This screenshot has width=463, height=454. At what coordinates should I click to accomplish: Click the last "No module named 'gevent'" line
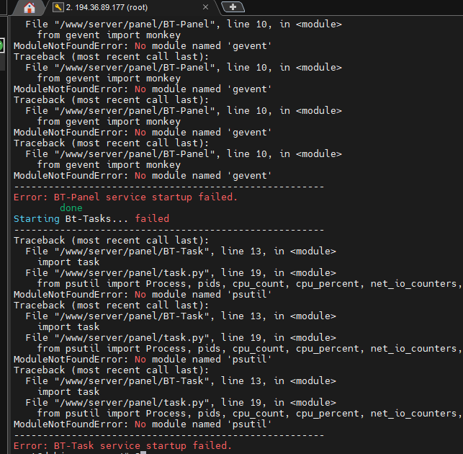tap(143, 175)
